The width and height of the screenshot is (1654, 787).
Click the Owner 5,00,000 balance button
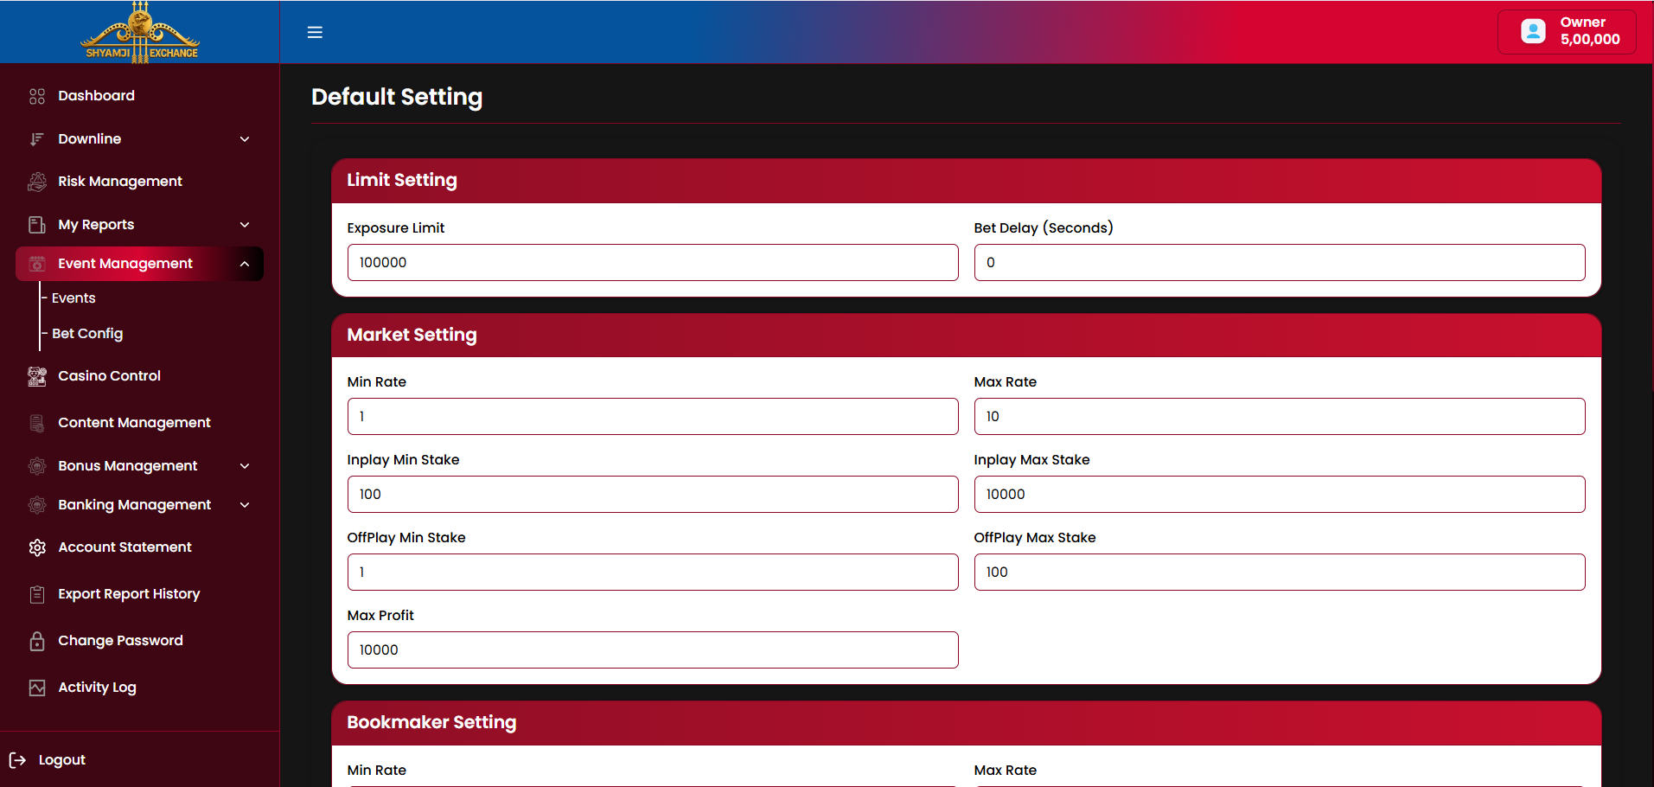click(1567, 32)
